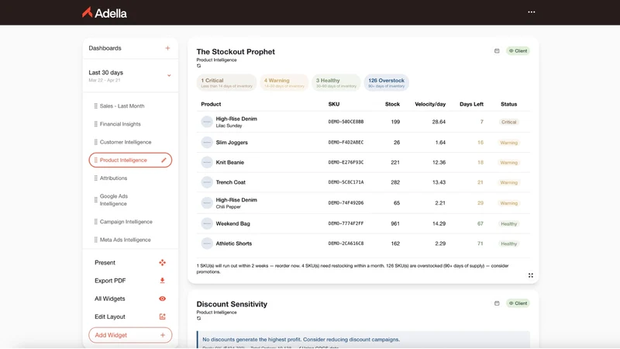Click Add Widget button

point(130,335)
